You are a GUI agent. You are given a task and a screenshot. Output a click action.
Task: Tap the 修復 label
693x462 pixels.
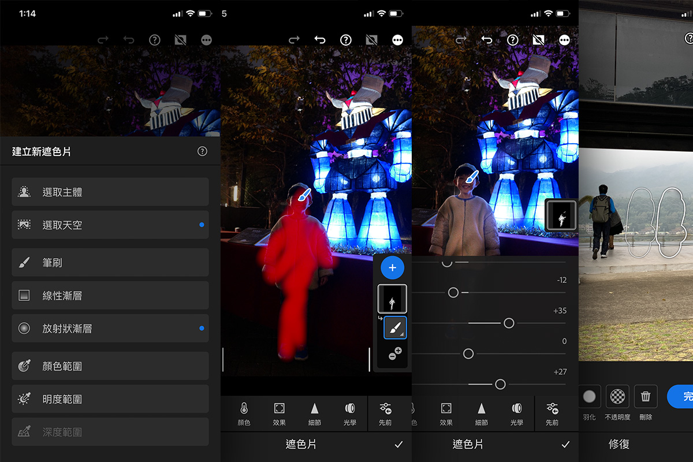[x=619, y=444]
